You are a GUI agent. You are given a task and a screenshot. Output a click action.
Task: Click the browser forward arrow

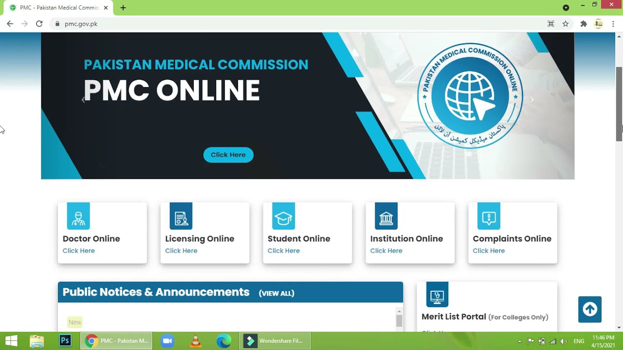[x=25, y=24]
